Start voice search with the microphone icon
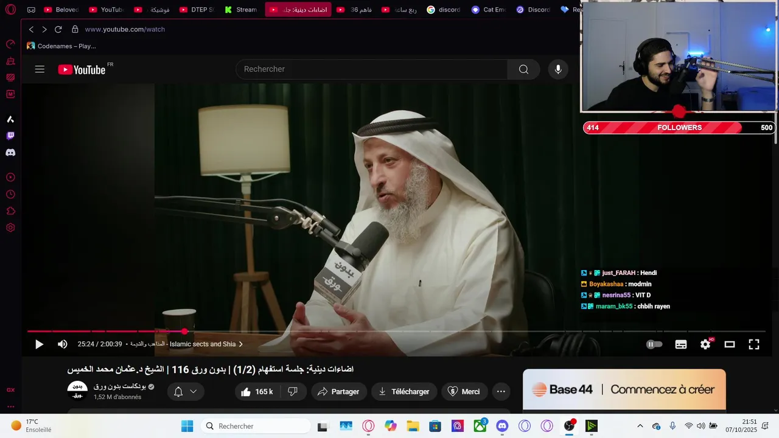Viewport: 779px width, 438px height. (x=558, y=69)
